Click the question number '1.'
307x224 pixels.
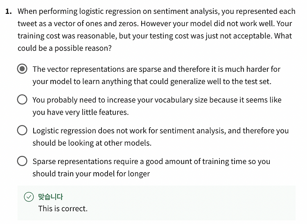pyautogui.click(x=9, y=11)
